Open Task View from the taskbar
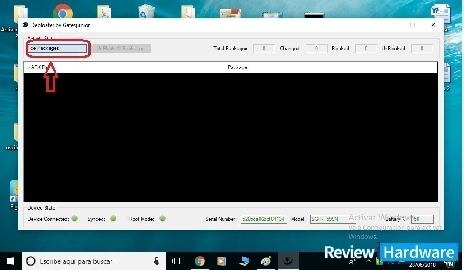This screenshot has width=464, height=270. (x=177, y=261)
